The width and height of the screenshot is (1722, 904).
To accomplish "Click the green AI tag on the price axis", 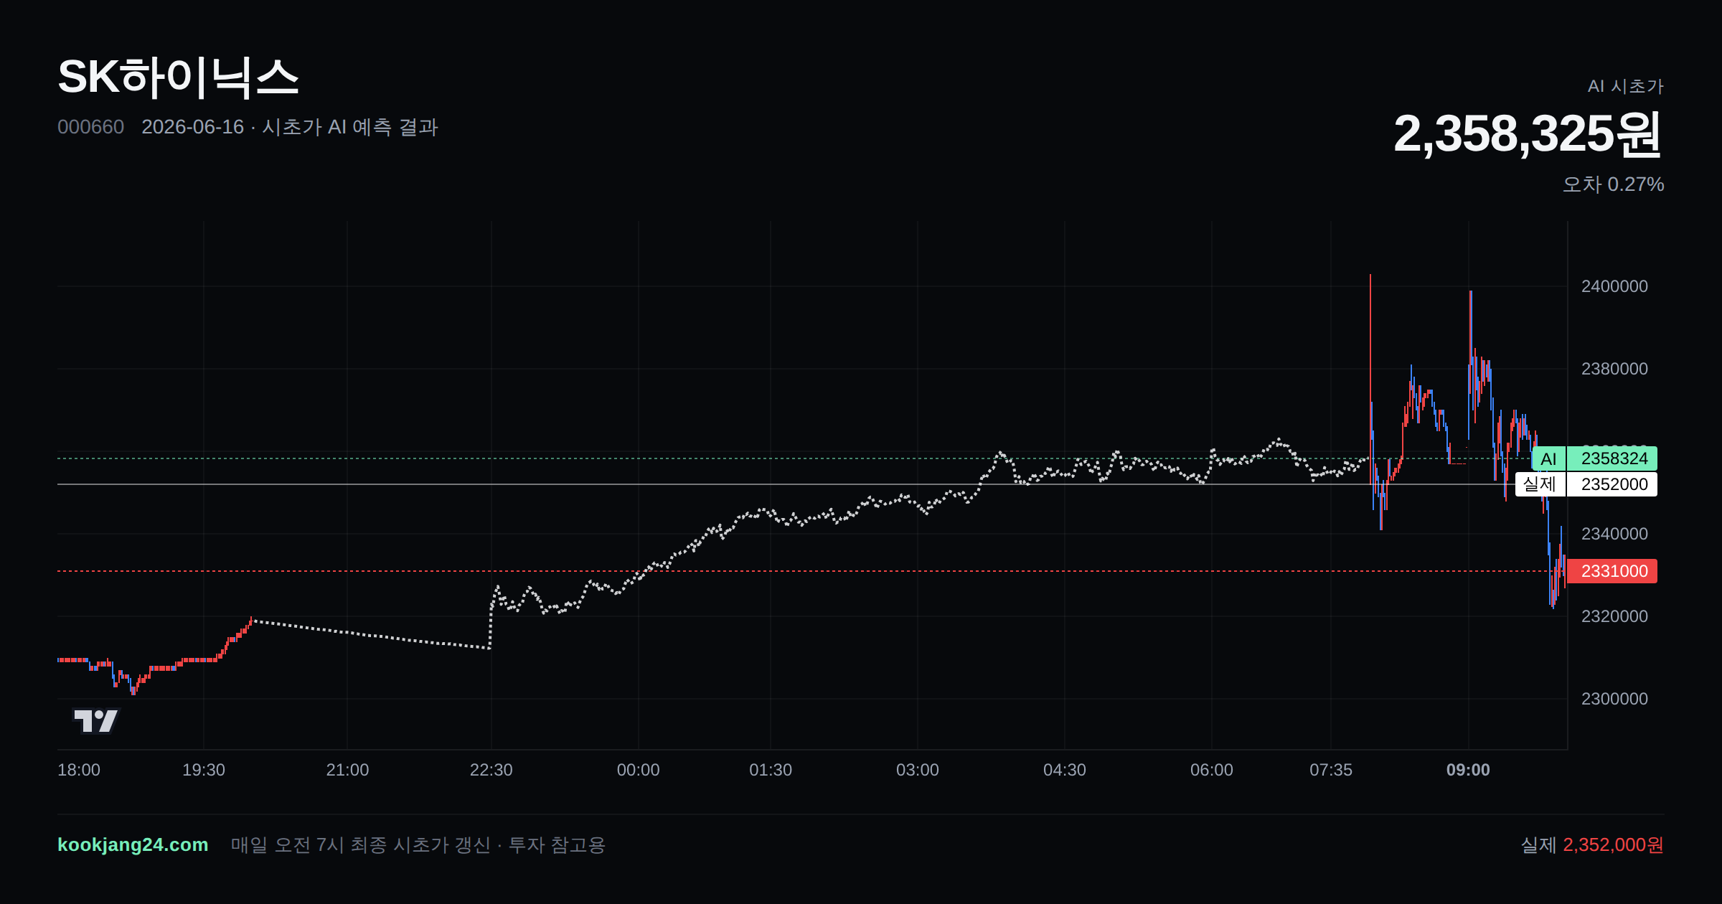I will coord(1548,458).
